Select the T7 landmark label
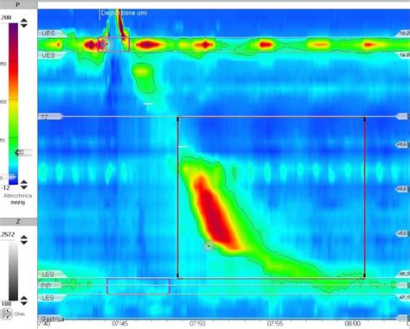Screen dimensions: 410x329 point(49,117)
